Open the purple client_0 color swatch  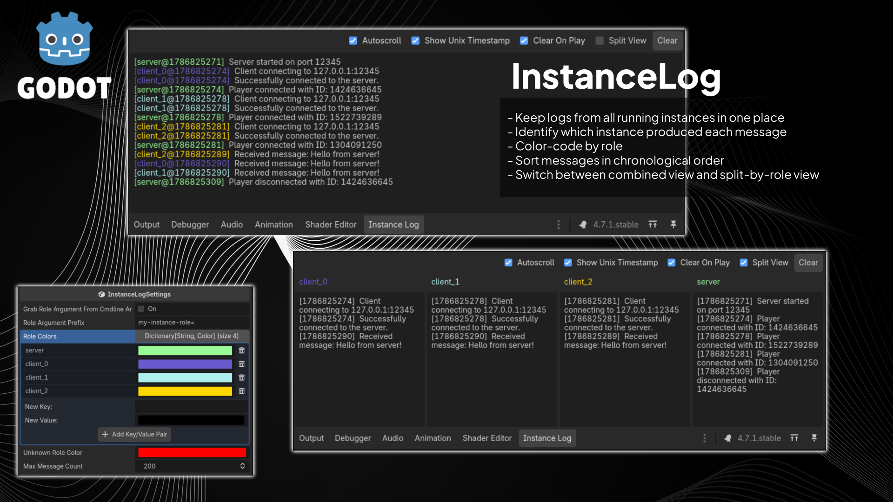pyautogui.click(x=185, y=364)
